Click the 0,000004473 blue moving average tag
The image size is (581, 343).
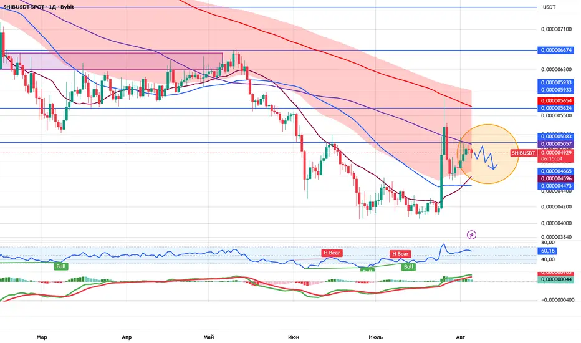tap(555, 186)
